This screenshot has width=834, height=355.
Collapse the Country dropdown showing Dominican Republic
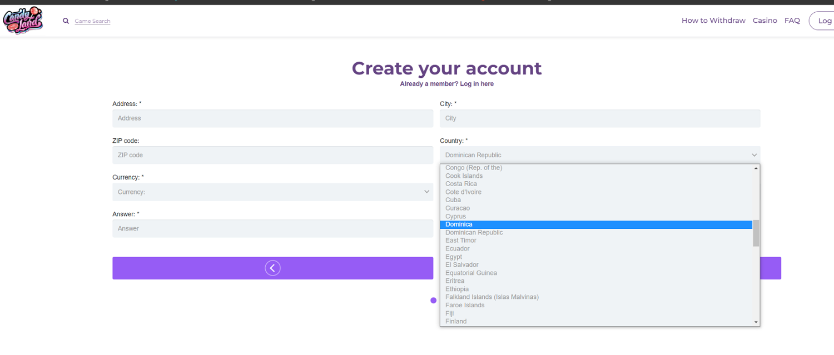(599, 155)
